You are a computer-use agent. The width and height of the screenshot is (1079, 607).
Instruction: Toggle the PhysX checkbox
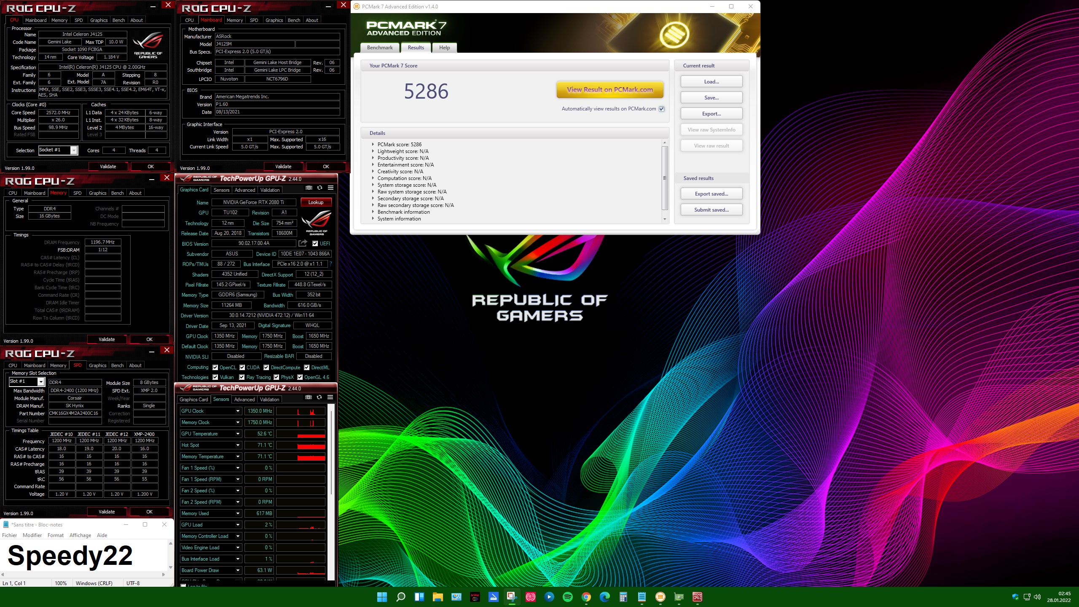(276, 377)
